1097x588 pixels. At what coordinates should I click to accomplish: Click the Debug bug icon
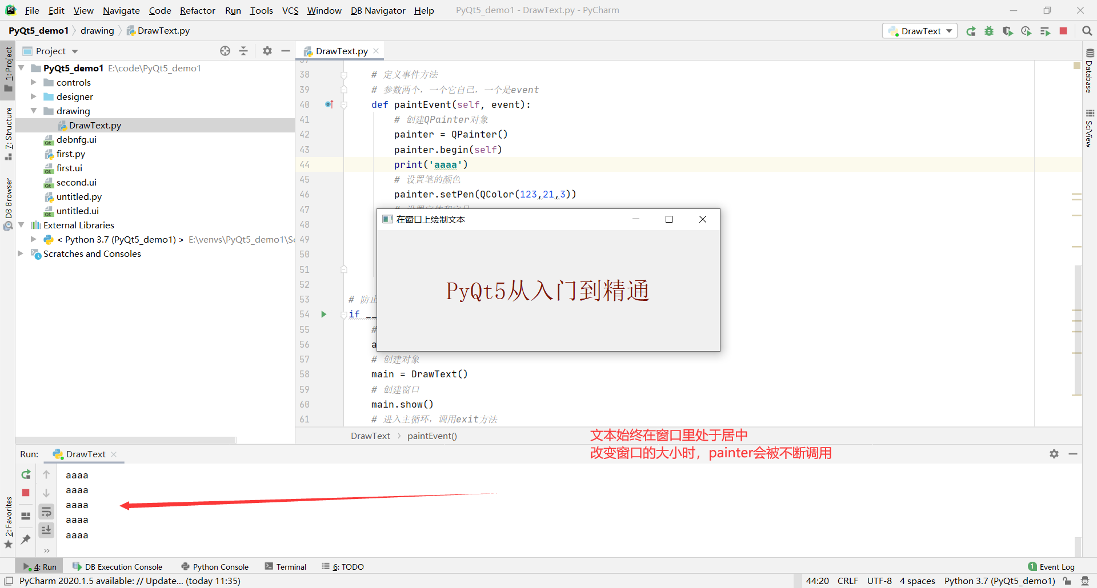(989, 31)
